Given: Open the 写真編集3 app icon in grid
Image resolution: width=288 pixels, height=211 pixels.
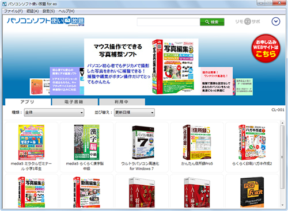Looking at the screenshot, I should pyautogui.click(x=31, y=192).
